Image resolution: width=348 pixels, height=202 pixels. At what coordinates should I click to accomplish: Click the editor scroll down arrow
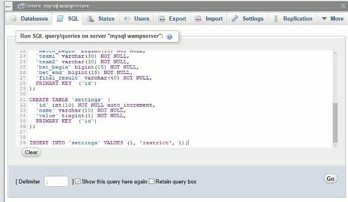335,145
